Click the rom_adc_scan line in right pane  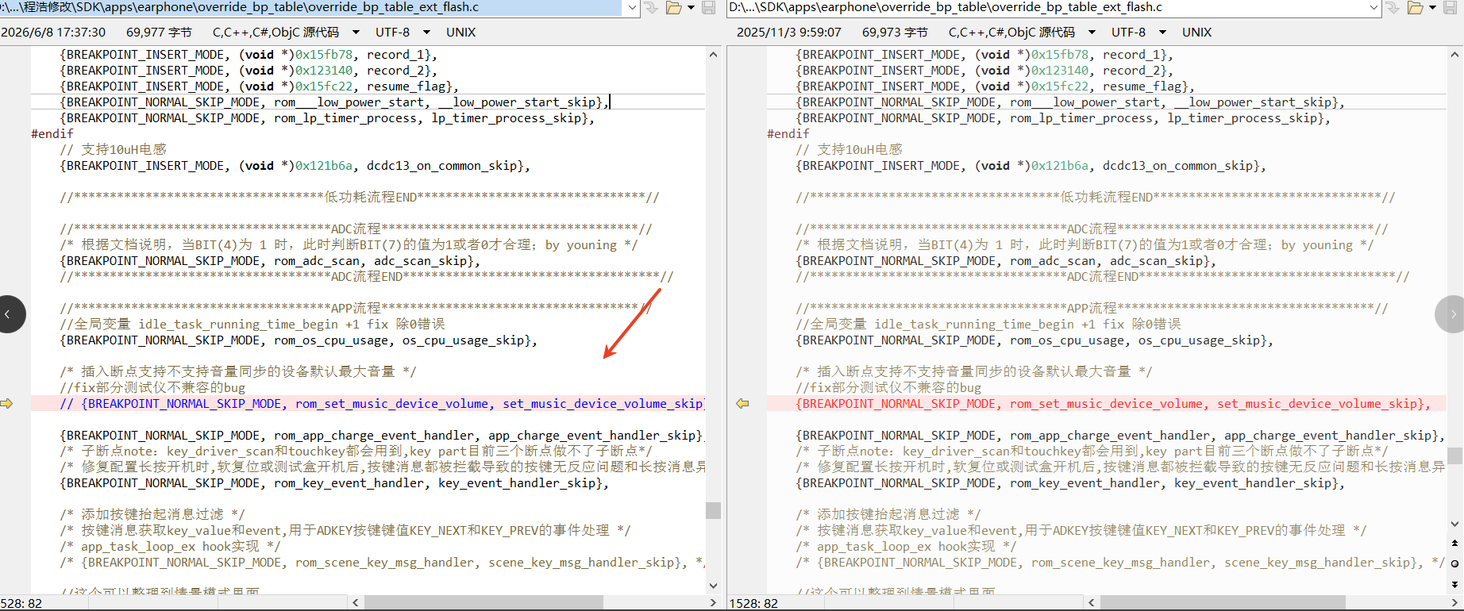[x=1006, y=261]
